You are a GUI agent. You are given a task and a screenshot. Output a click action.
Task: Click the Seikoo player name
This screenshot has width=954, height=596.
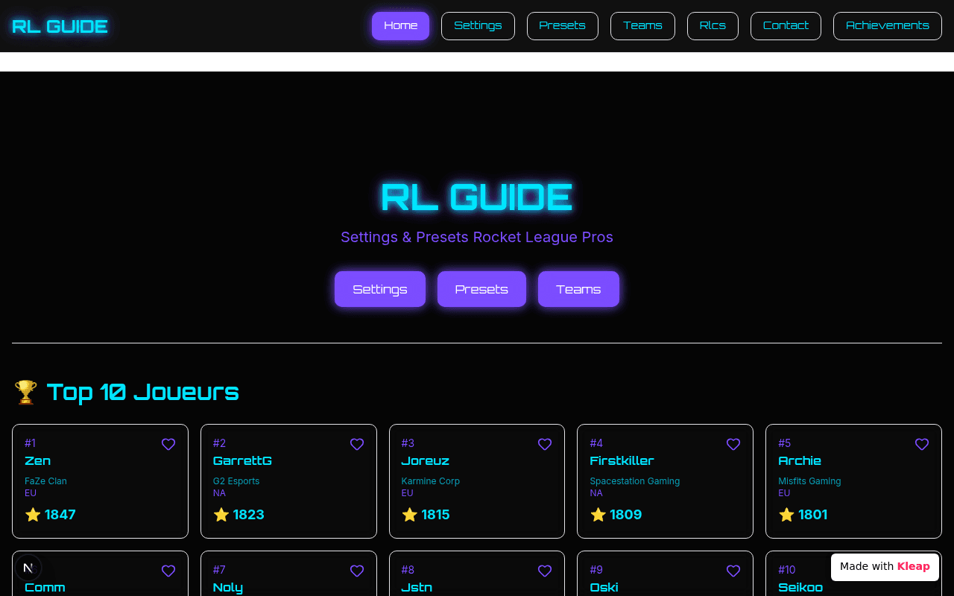(800, 588)
